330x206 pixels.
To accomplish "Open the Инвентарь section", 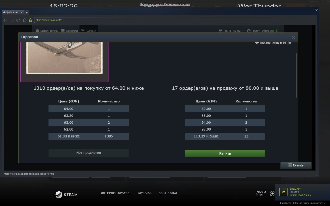I will pos(47,31).
